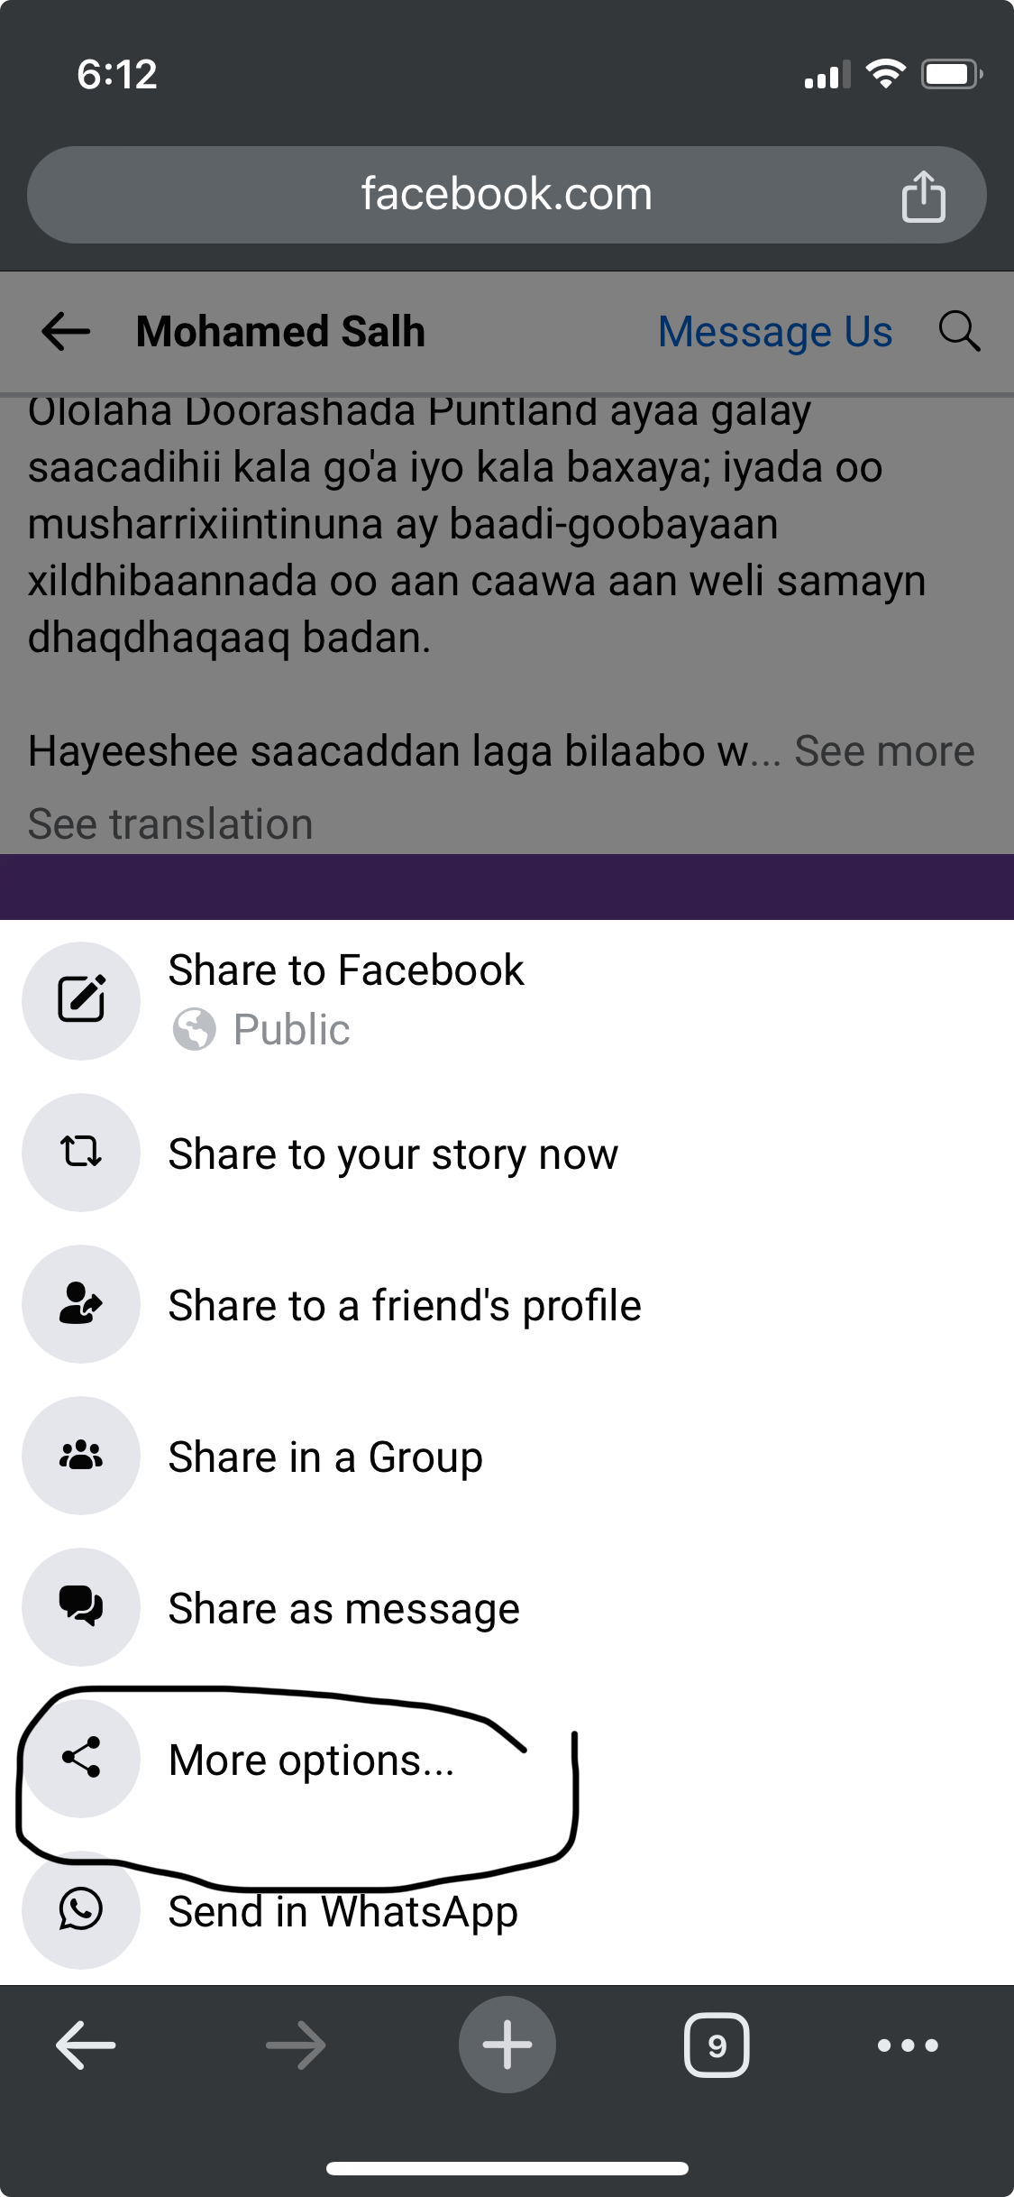The width and height of the screenshot is (1014, 2197).
Task: Tap the Share to Facebook compose icon
Action: (81, 1000)
